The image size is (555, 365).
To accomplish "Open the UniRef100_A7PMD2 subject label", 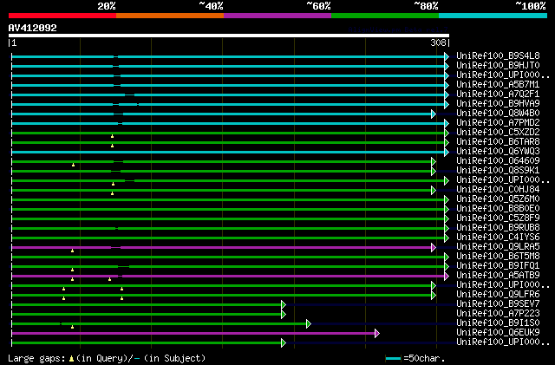I will 498,123.
